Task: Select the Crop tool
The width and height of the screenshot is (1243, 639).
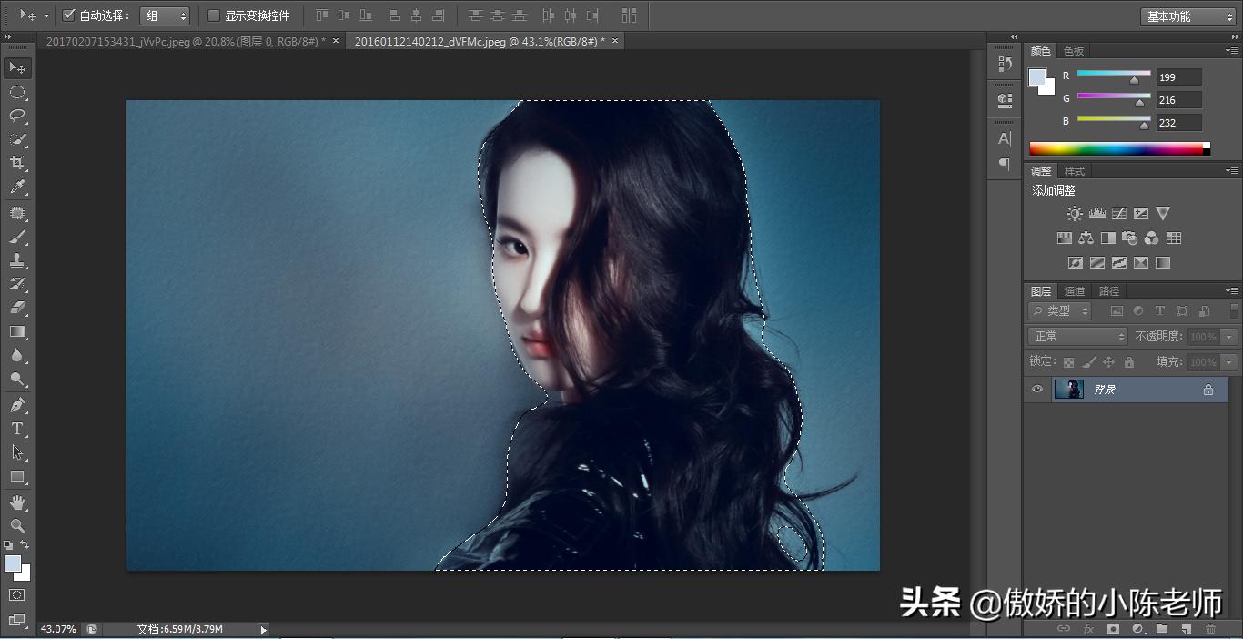Action: coord(18,163)
